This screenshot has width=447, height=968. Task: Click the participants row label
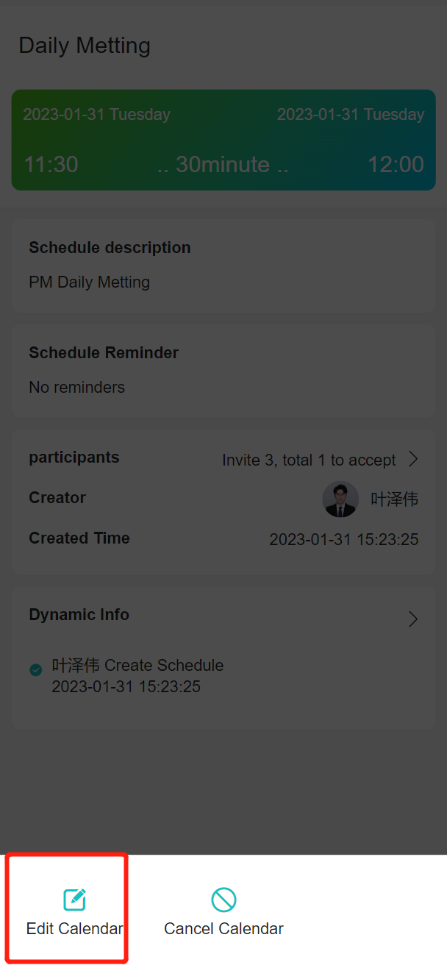tap(74, 458)
